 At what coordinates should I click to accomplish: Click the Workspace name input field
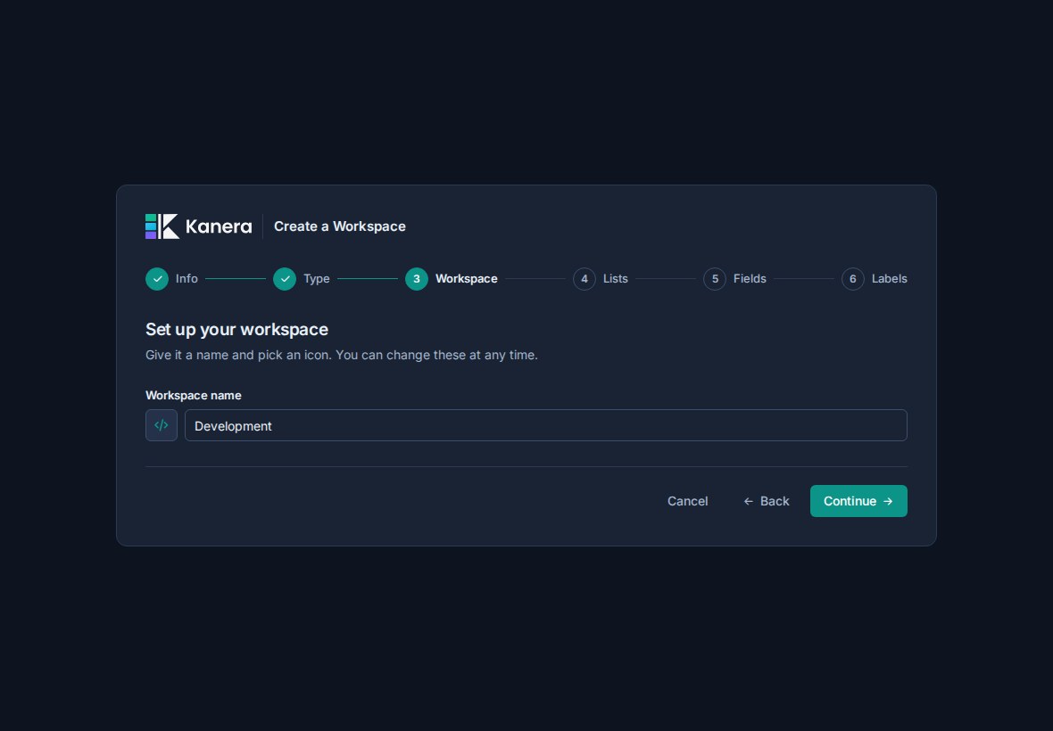click(x=546, y=425)
